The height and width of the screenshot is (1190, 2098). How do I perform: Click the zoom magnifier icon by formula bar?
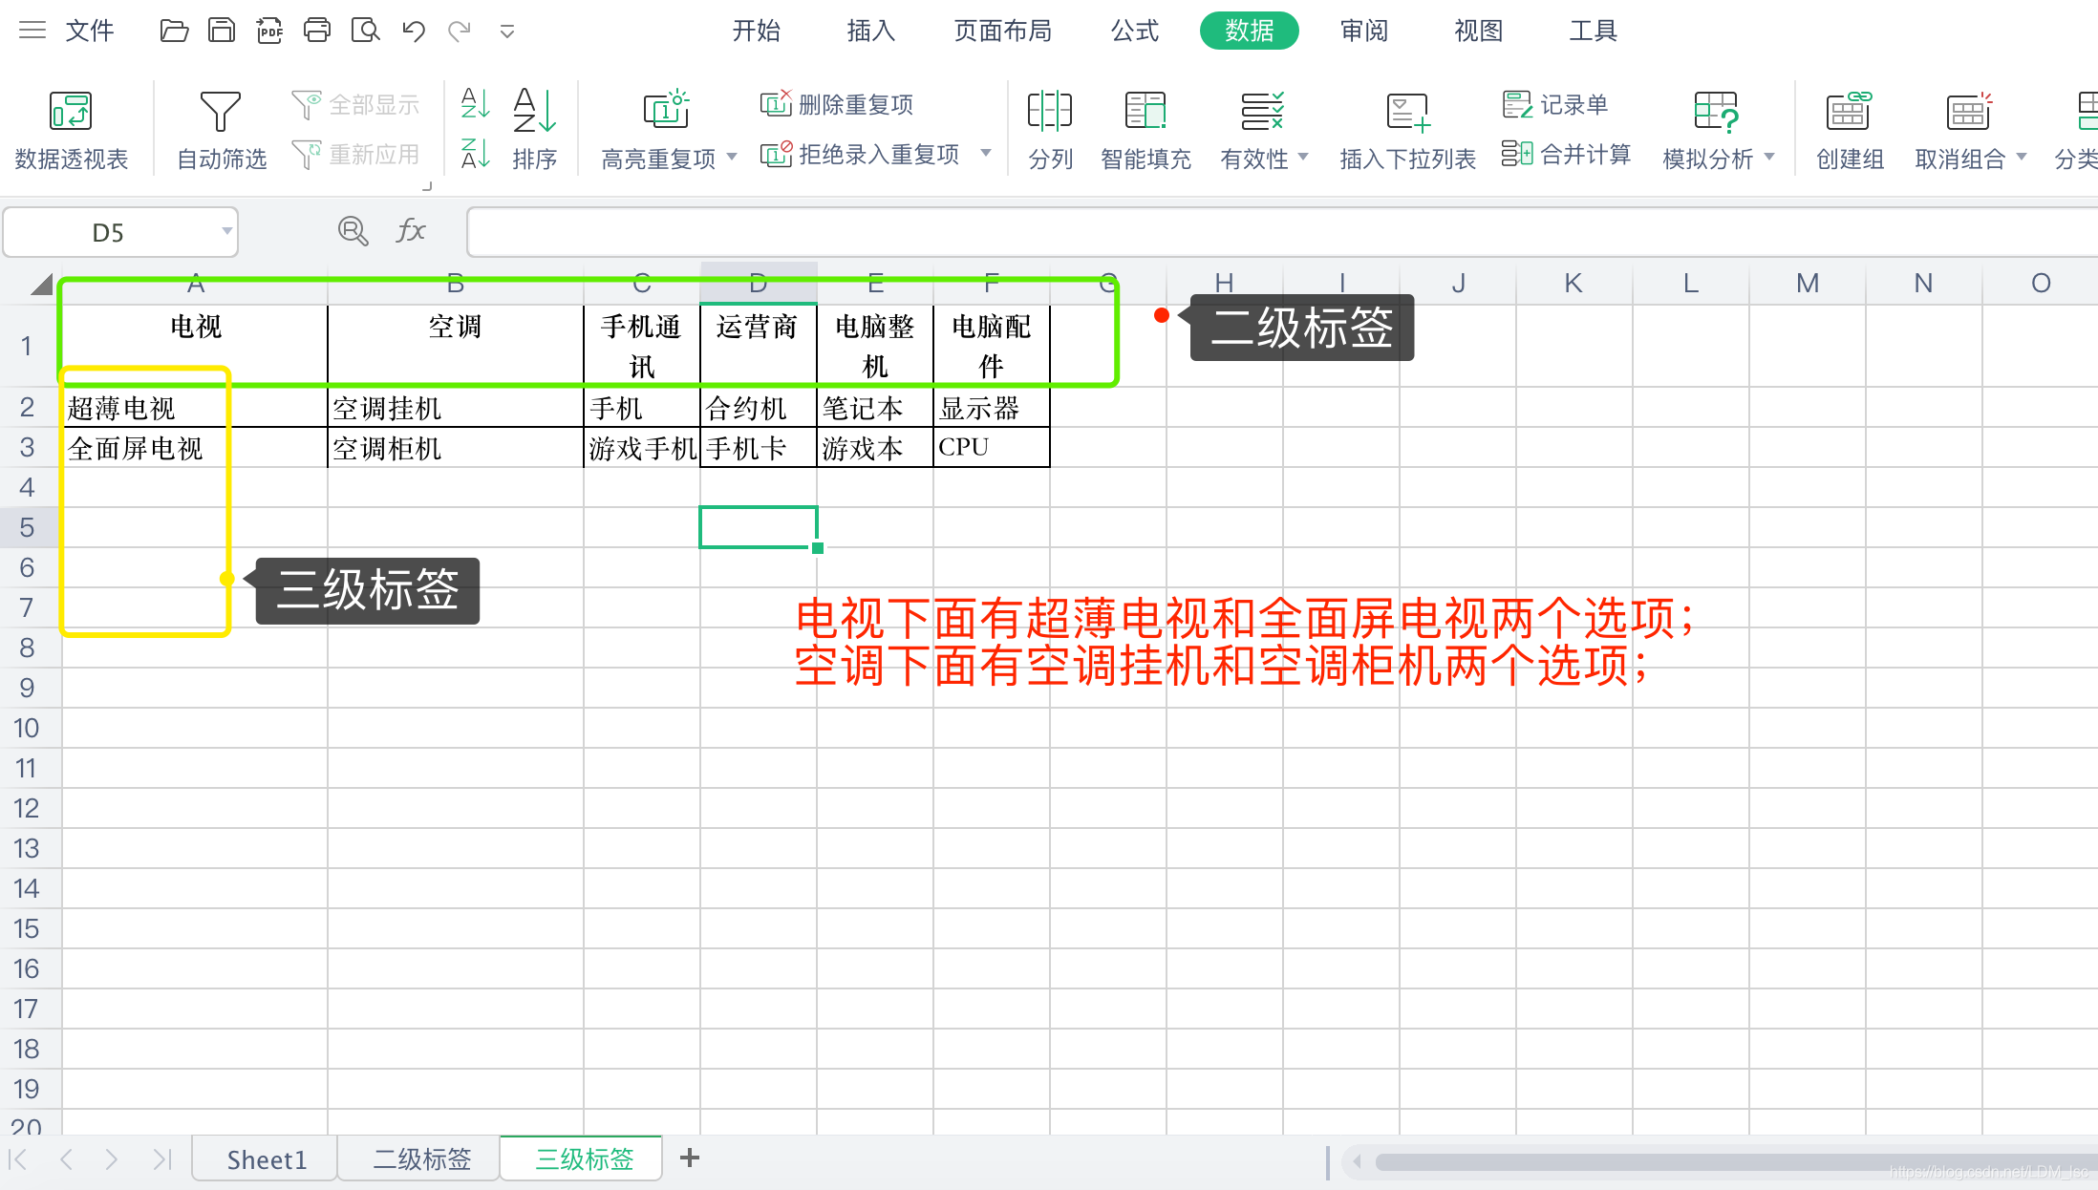[x=353, y=231]
